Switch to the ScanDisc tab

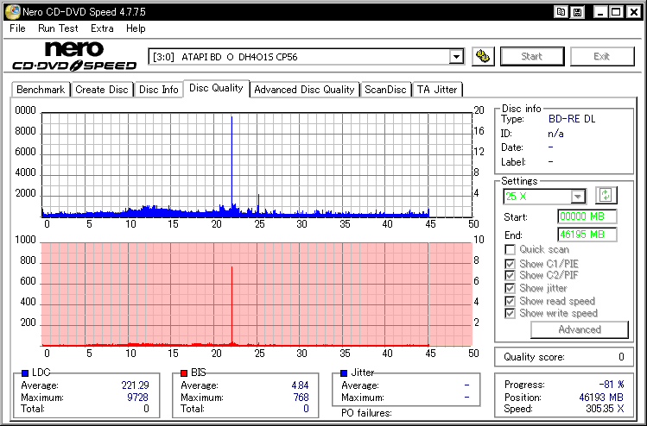(385, 90)
